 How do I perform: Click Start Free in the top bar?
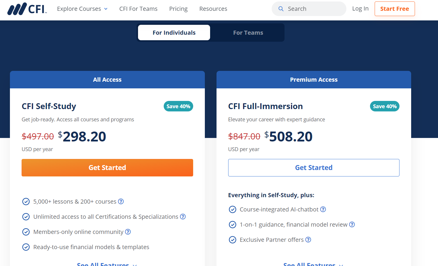point(395,9)
